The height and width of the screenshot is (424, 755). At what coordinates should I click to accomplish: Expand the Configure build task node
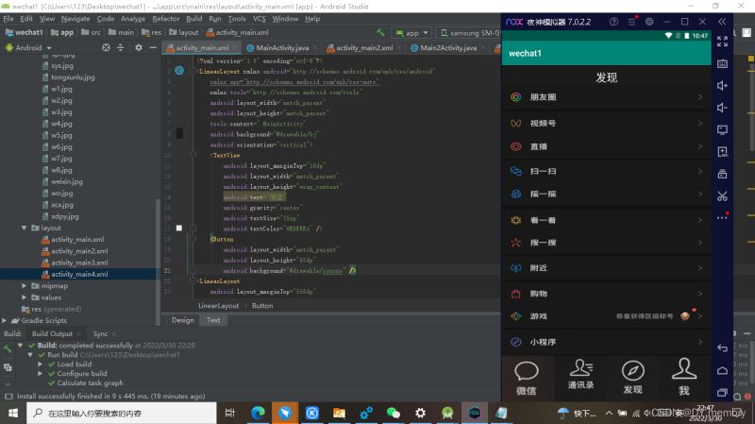[41, 373]
